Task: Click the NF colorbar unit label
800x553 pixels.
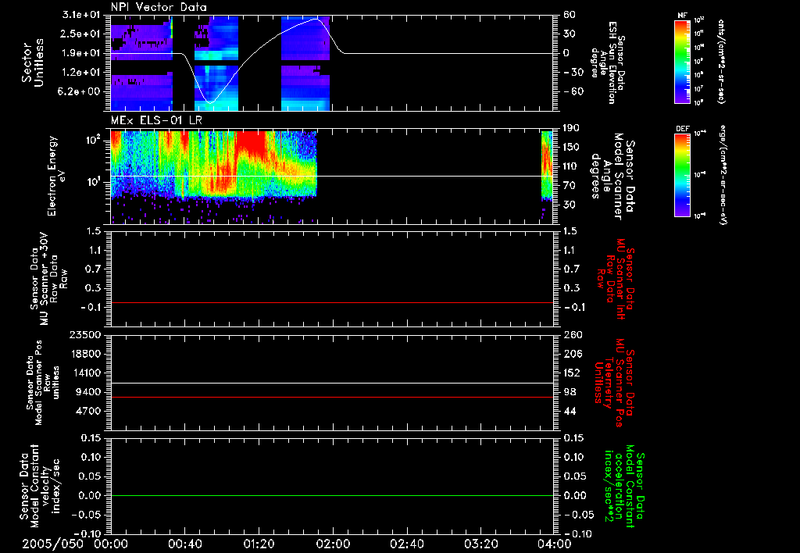Action: click(721, 61)
